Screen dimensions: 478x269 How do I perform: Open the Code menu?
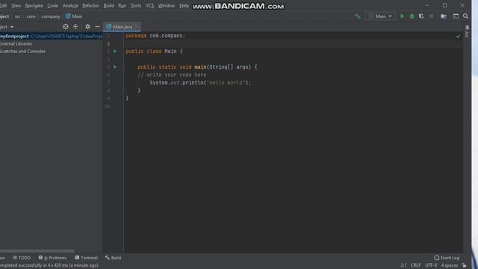52,6
